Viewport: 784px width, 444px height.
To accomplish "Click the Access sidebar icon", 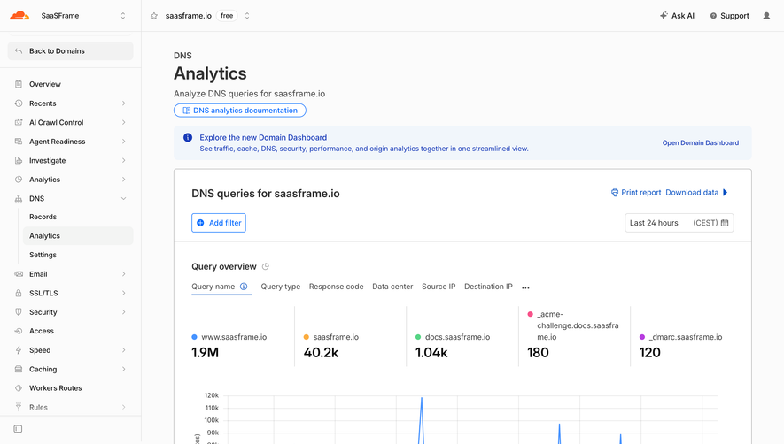I will [19, 331].
